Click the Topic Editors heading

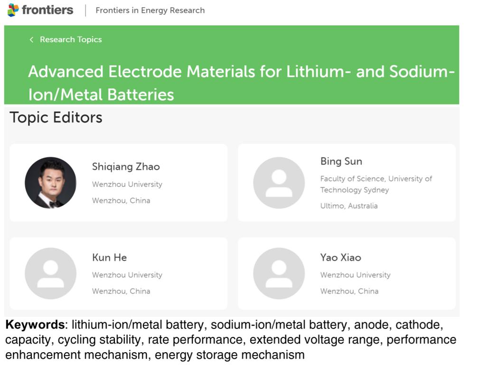[x=56, y=117]
